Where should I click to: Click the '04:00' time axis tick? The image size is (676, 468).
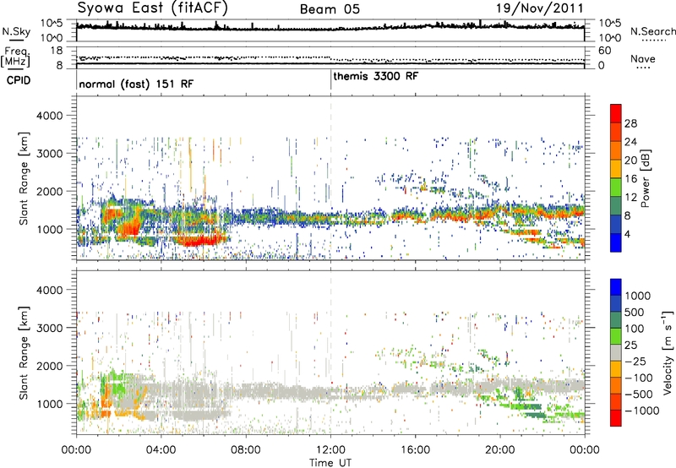[161, 450]
